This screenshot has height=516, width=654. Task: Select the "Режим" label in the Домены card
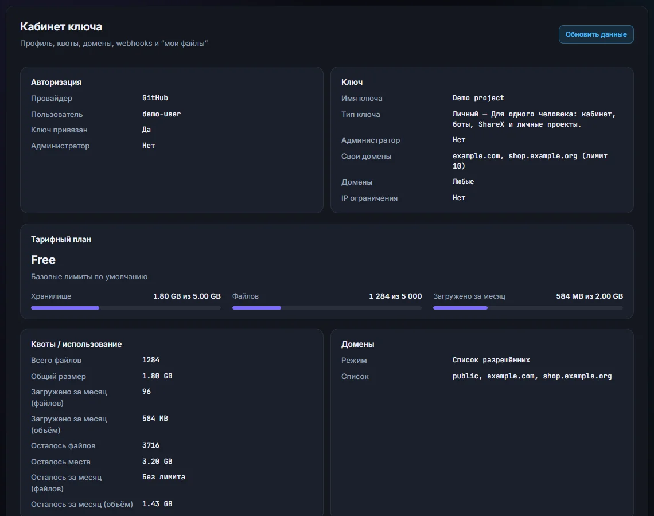tap(354, 361)
